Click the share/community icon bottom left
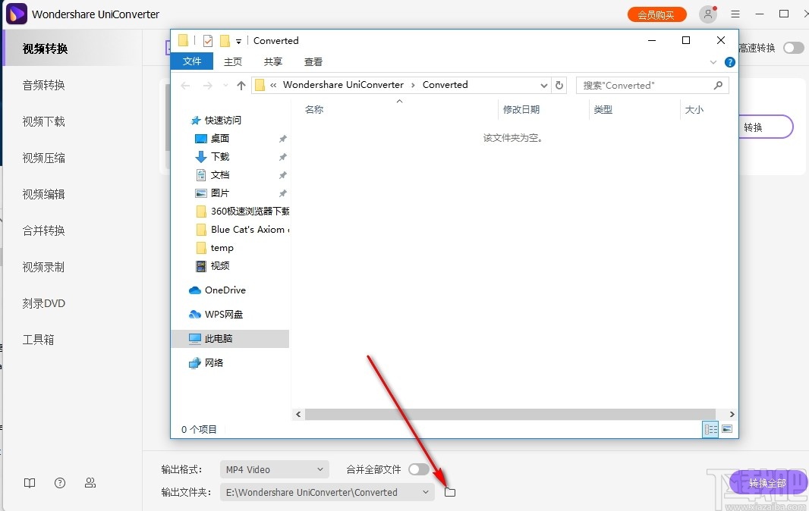The image size is (809, 511). (x=90, y=483)
